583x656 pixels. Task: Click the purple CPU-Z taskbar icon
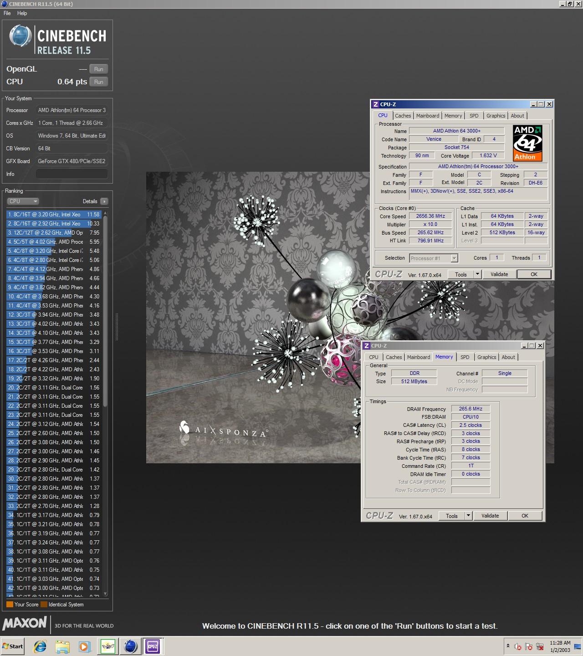pyautogui.click(x=153, y=646)
